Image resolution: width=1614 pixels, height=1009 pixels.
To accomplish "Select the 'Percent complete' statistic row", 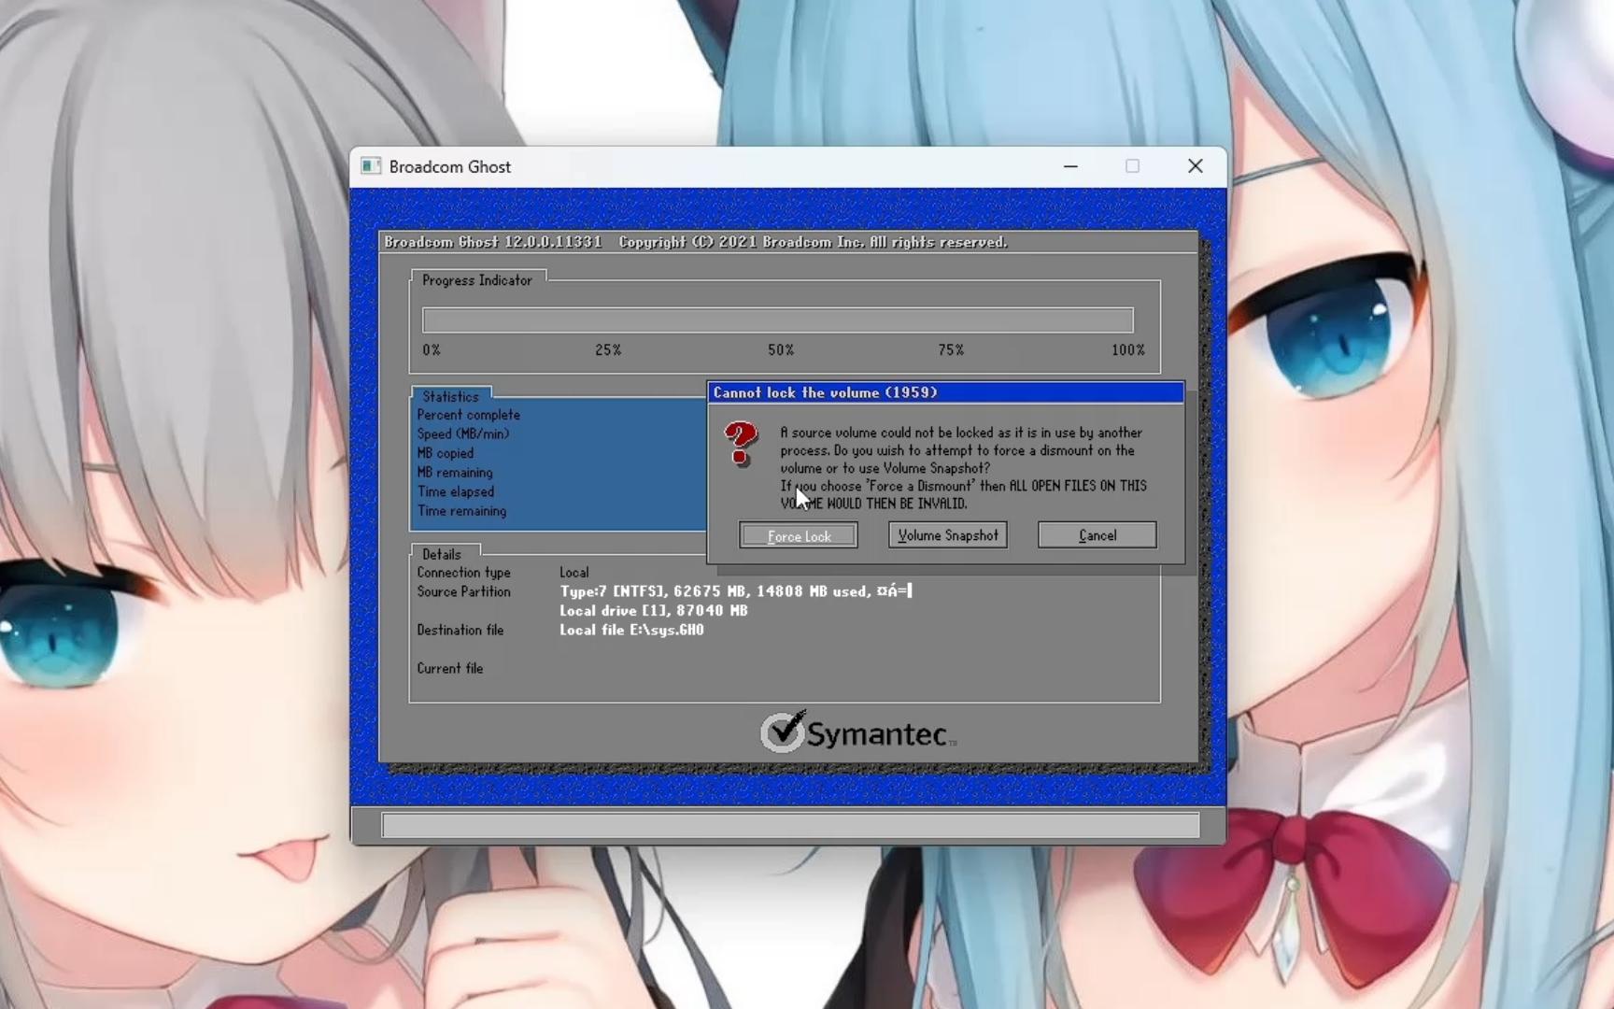I will [x=468, y=415].
